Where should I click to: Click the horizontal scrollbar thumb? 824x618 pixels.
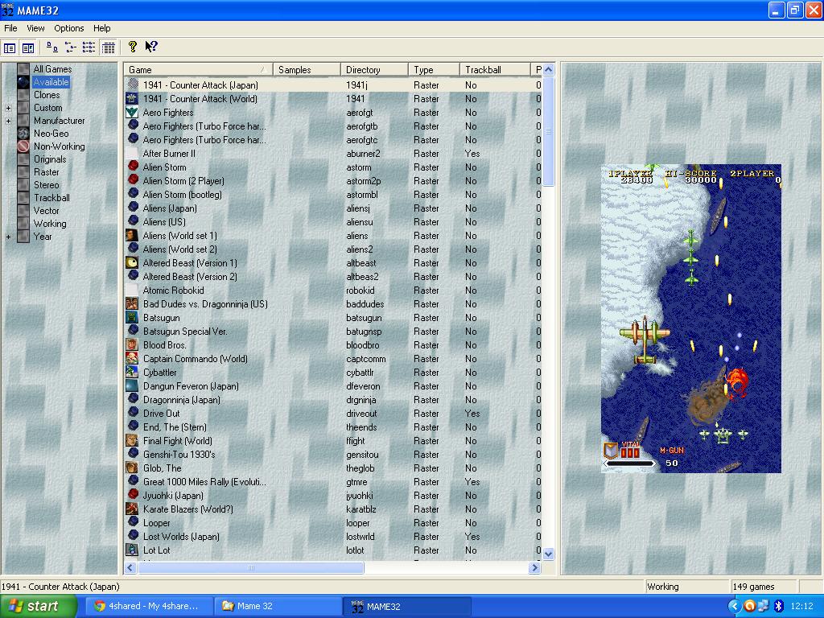[x=251, y=567]
